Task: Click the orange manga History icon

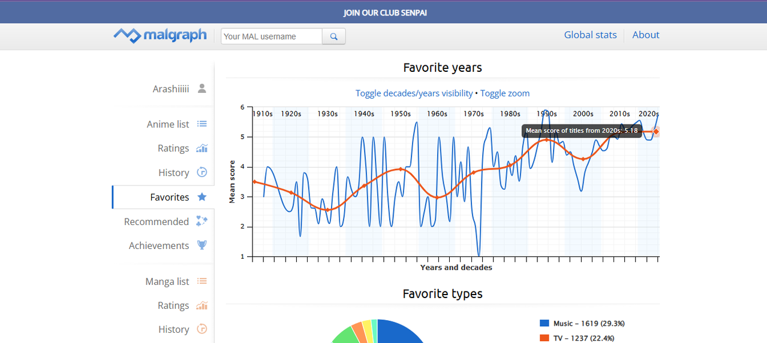Action: click(202, 329)
